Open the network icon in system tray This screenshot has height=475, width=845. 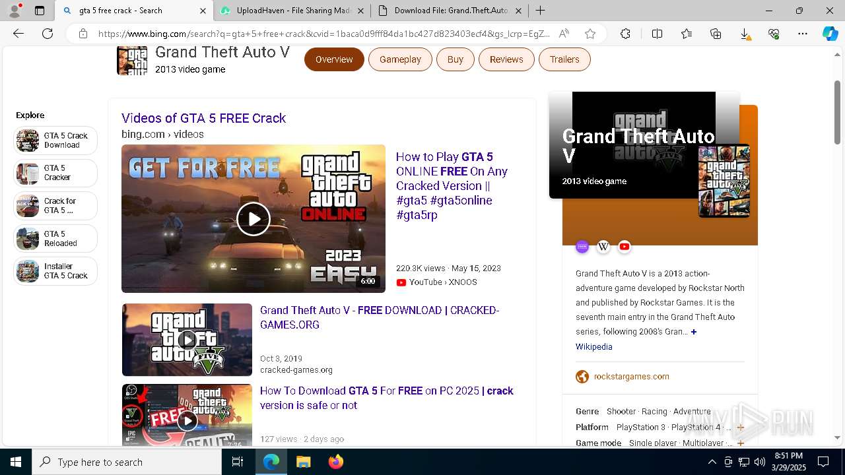point(744,462)
